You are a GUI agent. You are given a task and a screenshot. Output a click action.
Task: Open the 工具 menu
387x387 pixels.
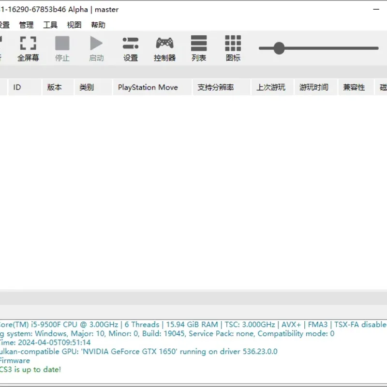[50, 25]
